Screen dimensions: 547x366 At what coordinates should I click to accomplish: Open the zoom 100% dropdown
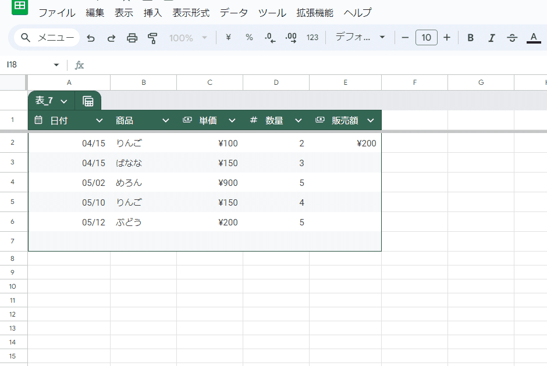click(188, 38)
